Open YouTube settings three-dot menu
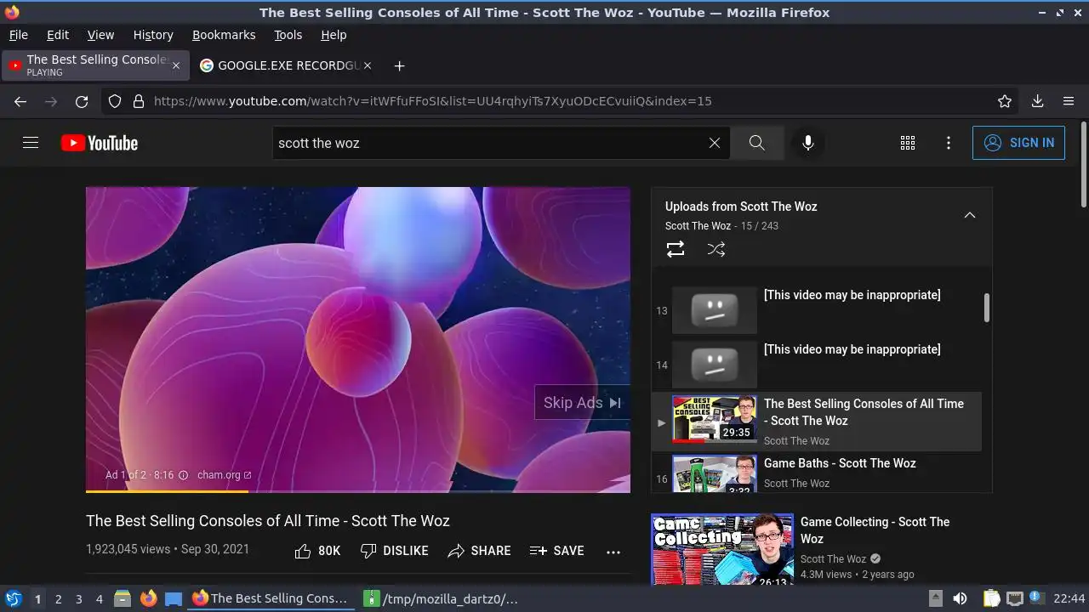The image size is (1089, 612). [x=949, y=143]
